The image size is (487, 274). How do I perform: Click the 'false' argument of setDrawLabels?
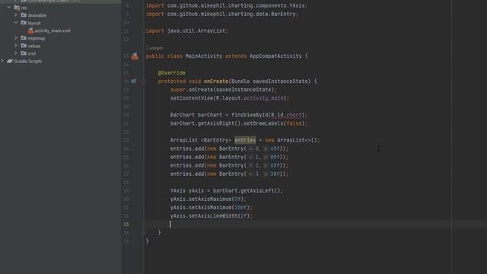tap(294, 123)
